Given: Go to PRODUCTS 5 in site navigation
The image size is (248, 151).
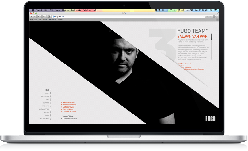Looking at the screenshot, I should (x=47, y=106).
